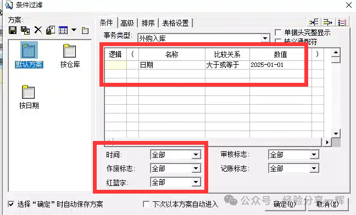Open the 表格设置 tab

pyautogui.click(x=175, y=23)
